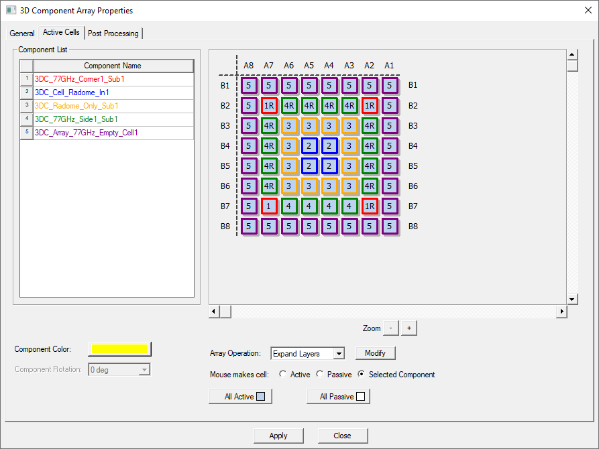Set mouse mode to Active
This screenshot has width=599, height=449.
click(282, 374)
